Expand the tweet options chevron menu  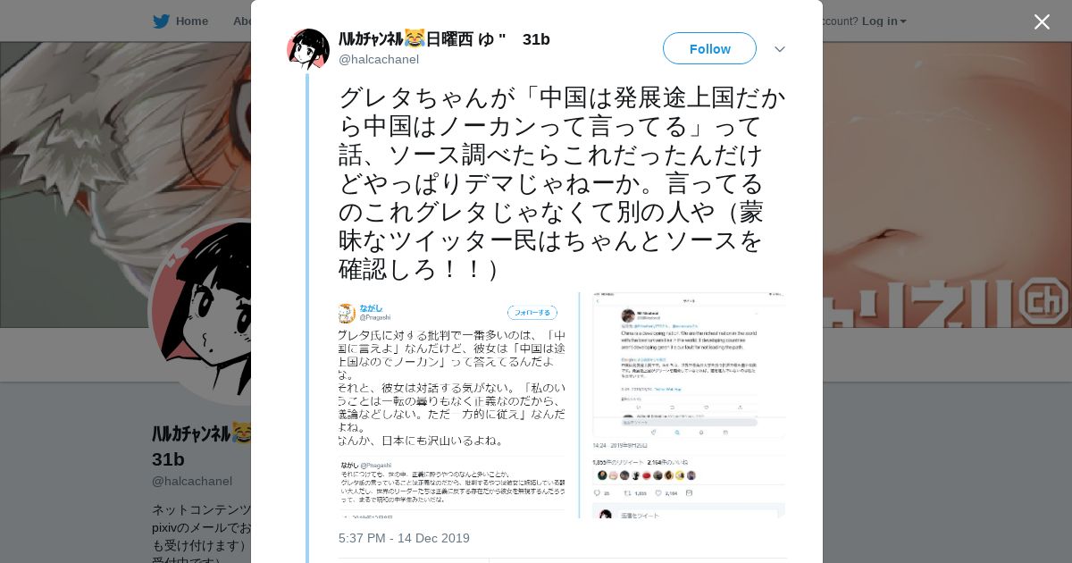[x=779, y=49]
